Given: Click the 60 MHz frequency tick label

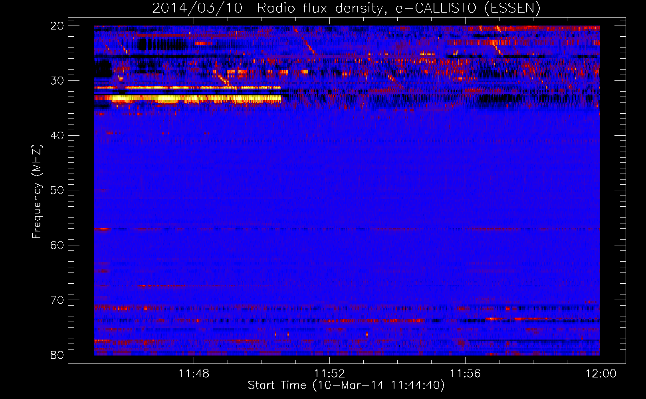Looking at the screenshot, I should click(x=57, y=245).
